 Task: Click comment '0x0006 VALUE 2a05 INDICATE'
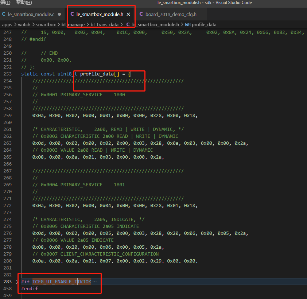[x=73, y=240]
